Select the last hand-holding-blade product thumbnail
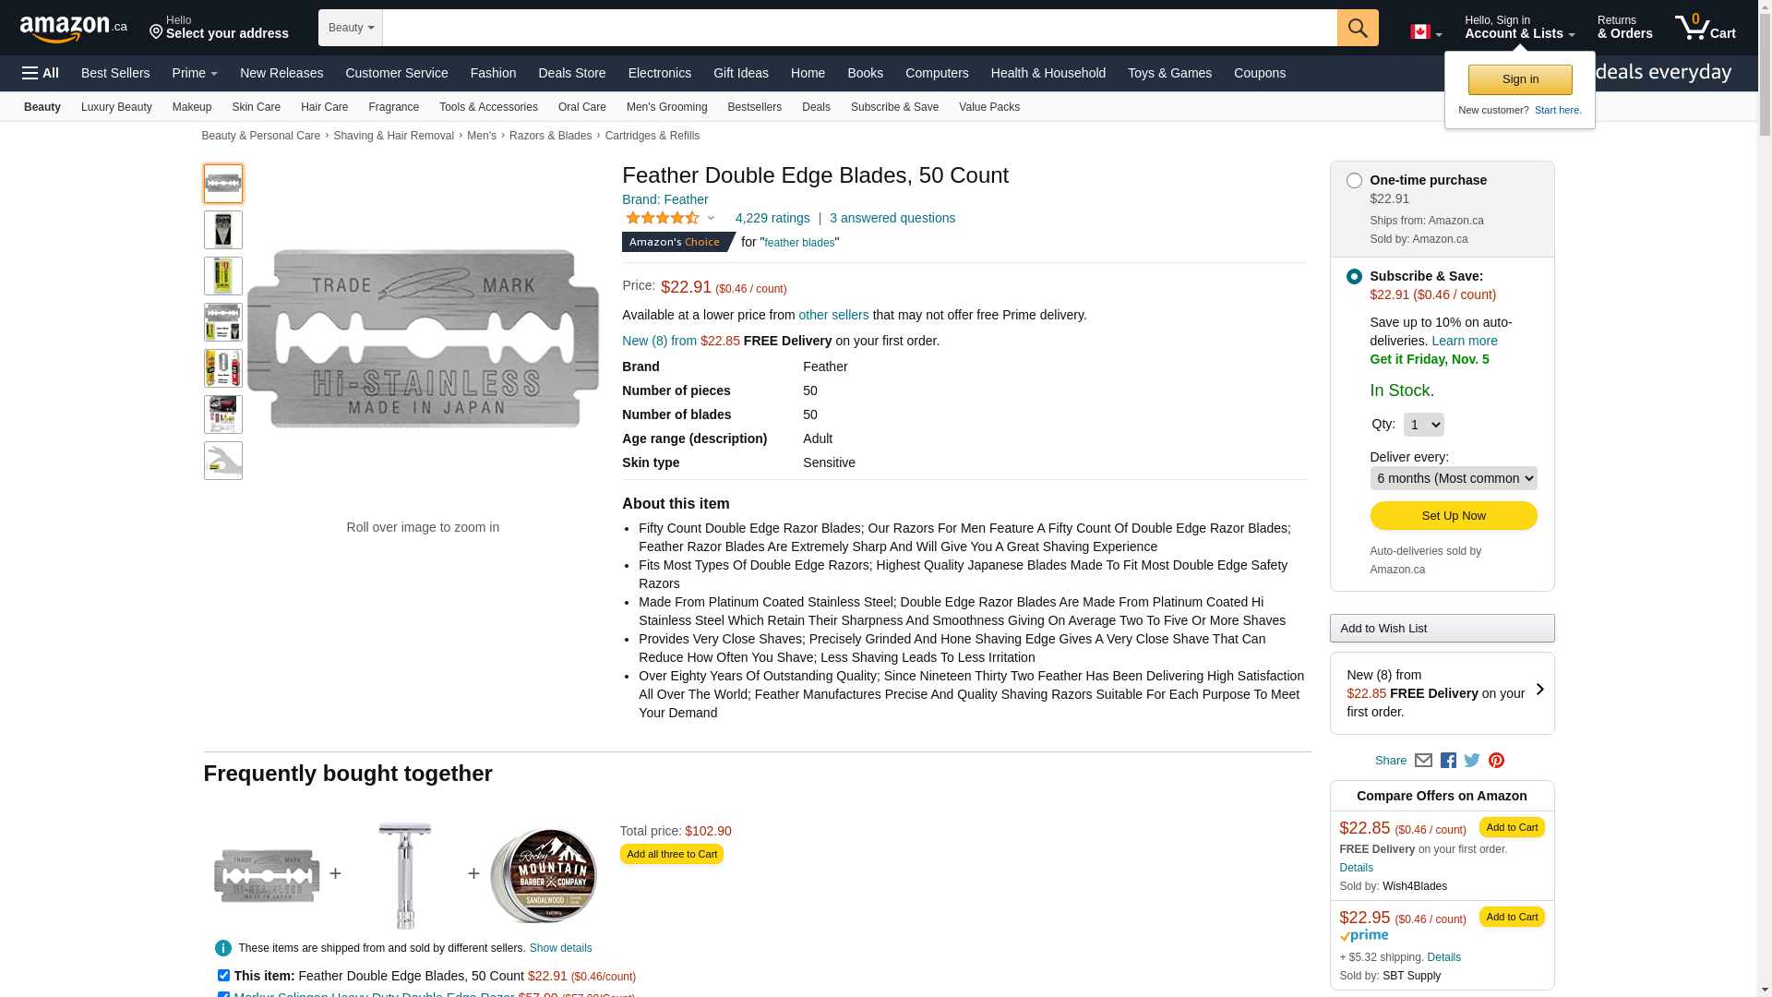The image size is (1772, 997). (223, 461)
